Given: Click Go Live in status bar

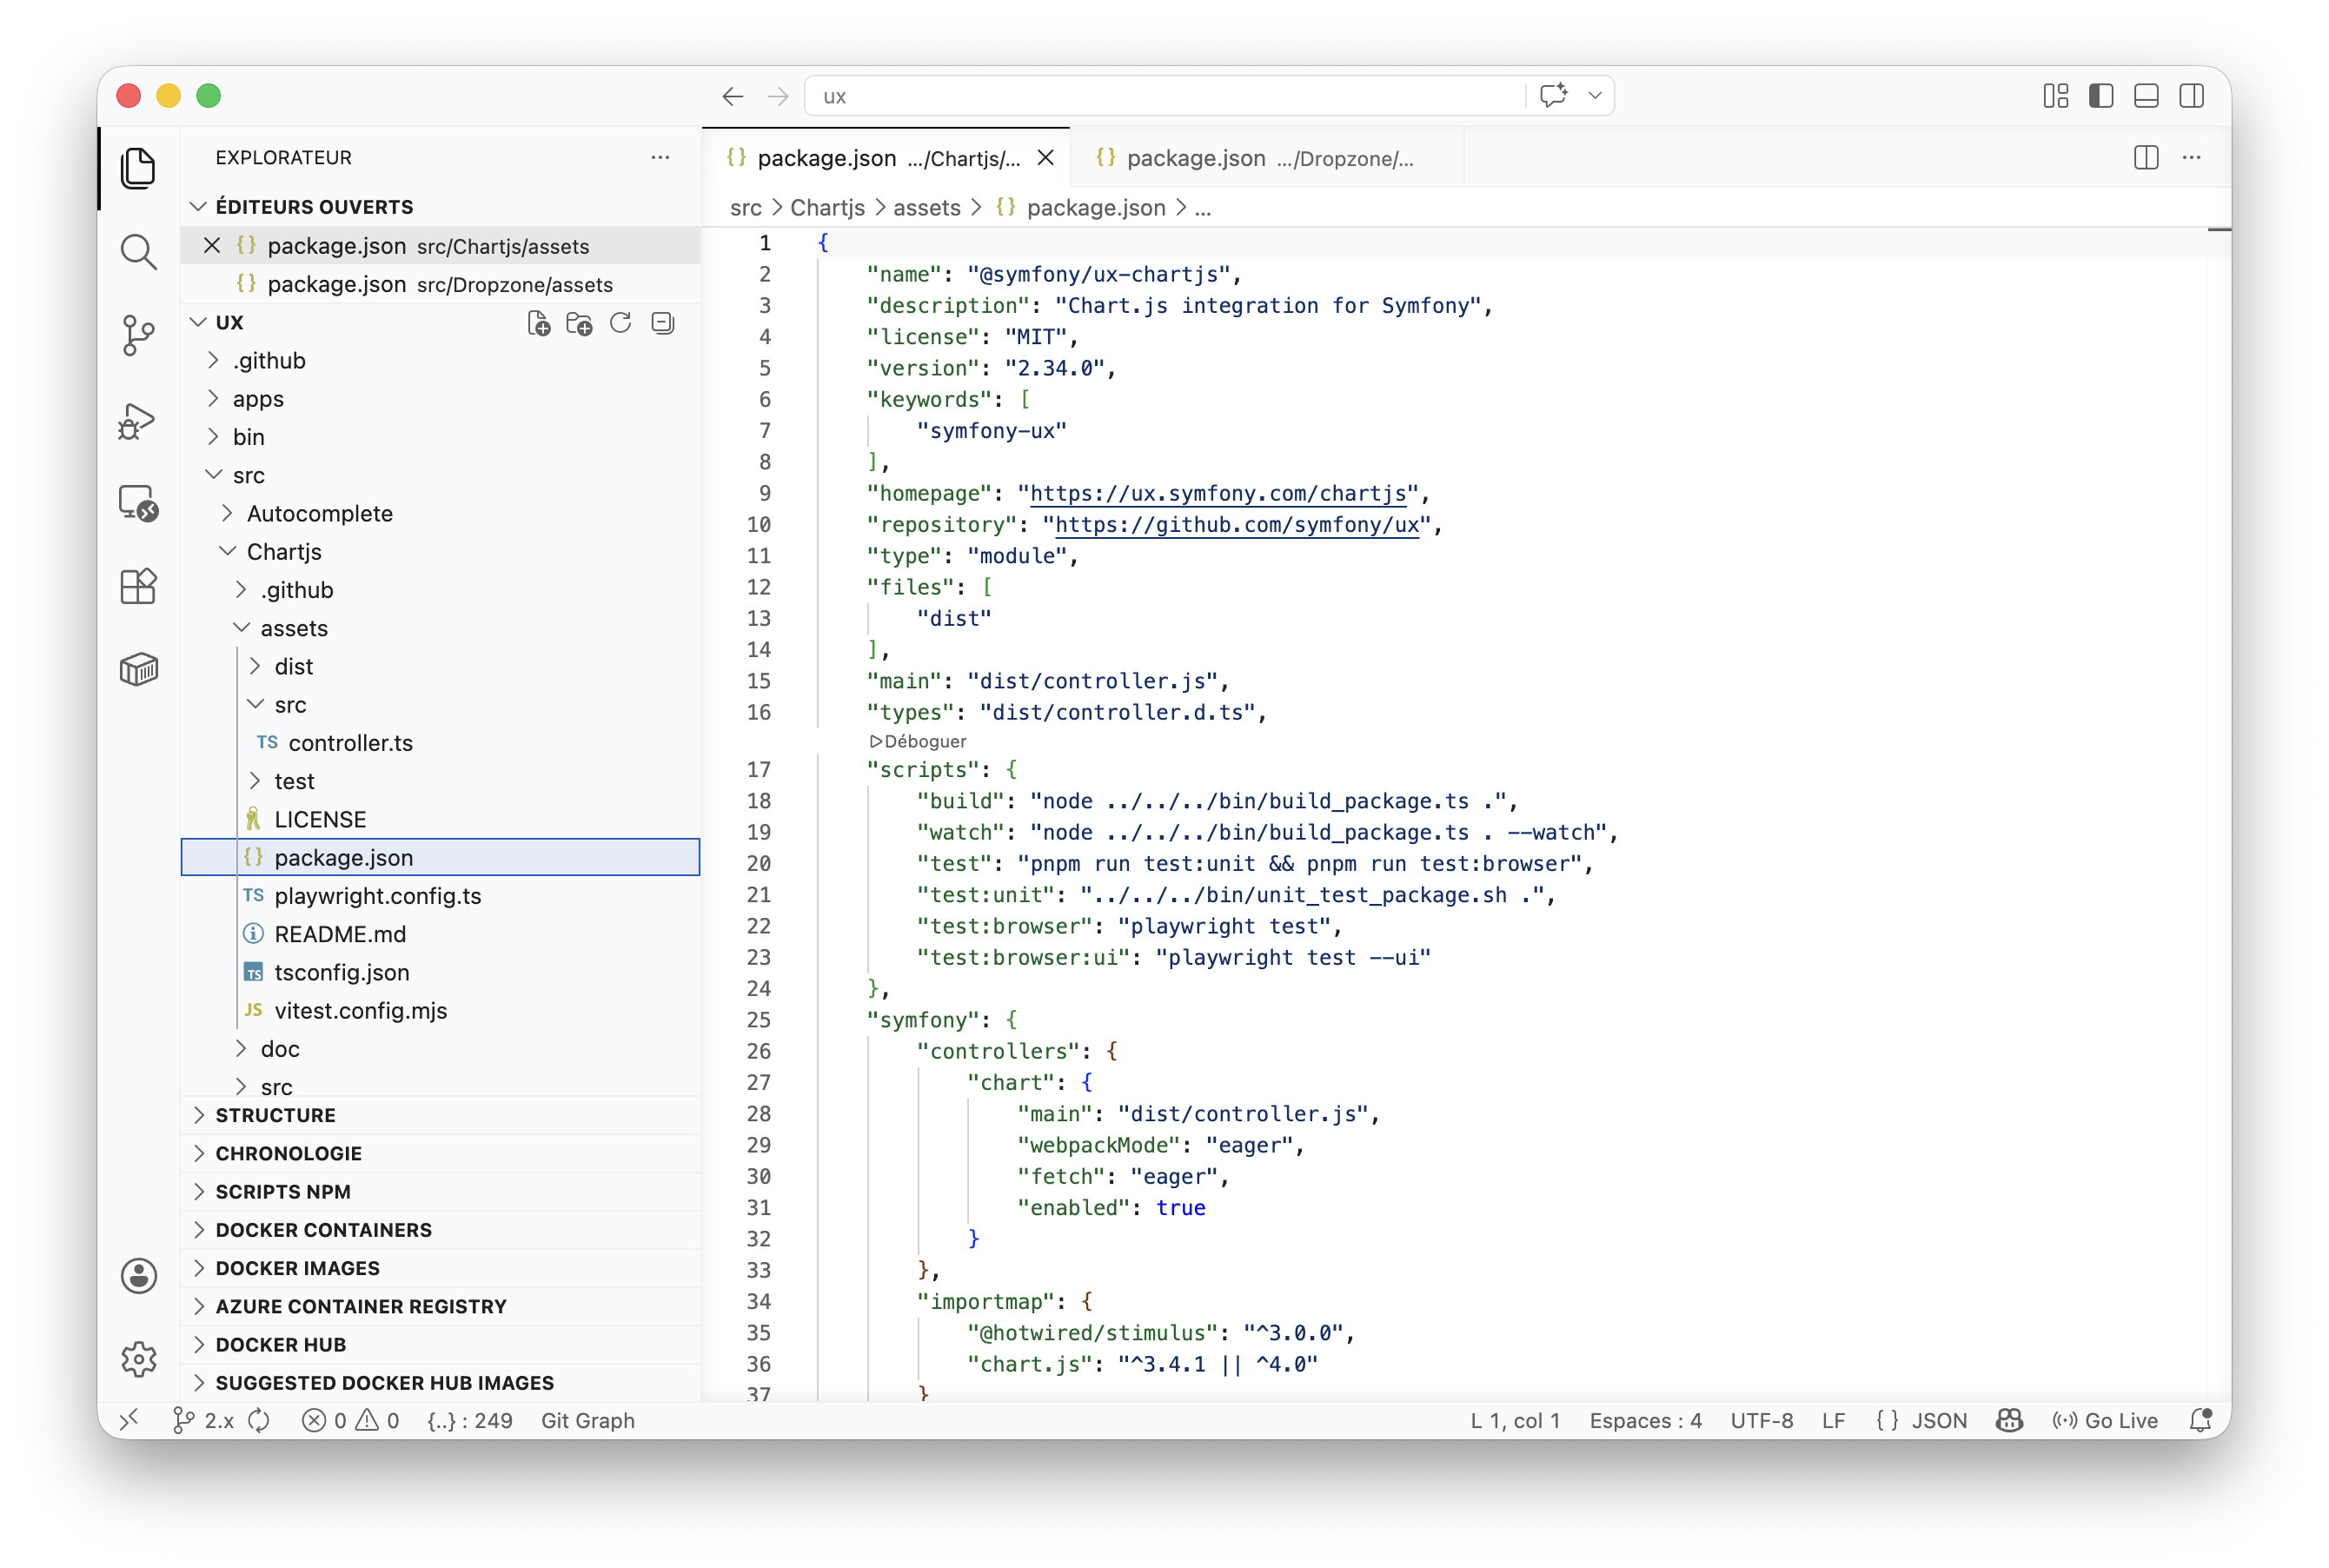Looking at the screenshot, I should tap(2107, 1420).
